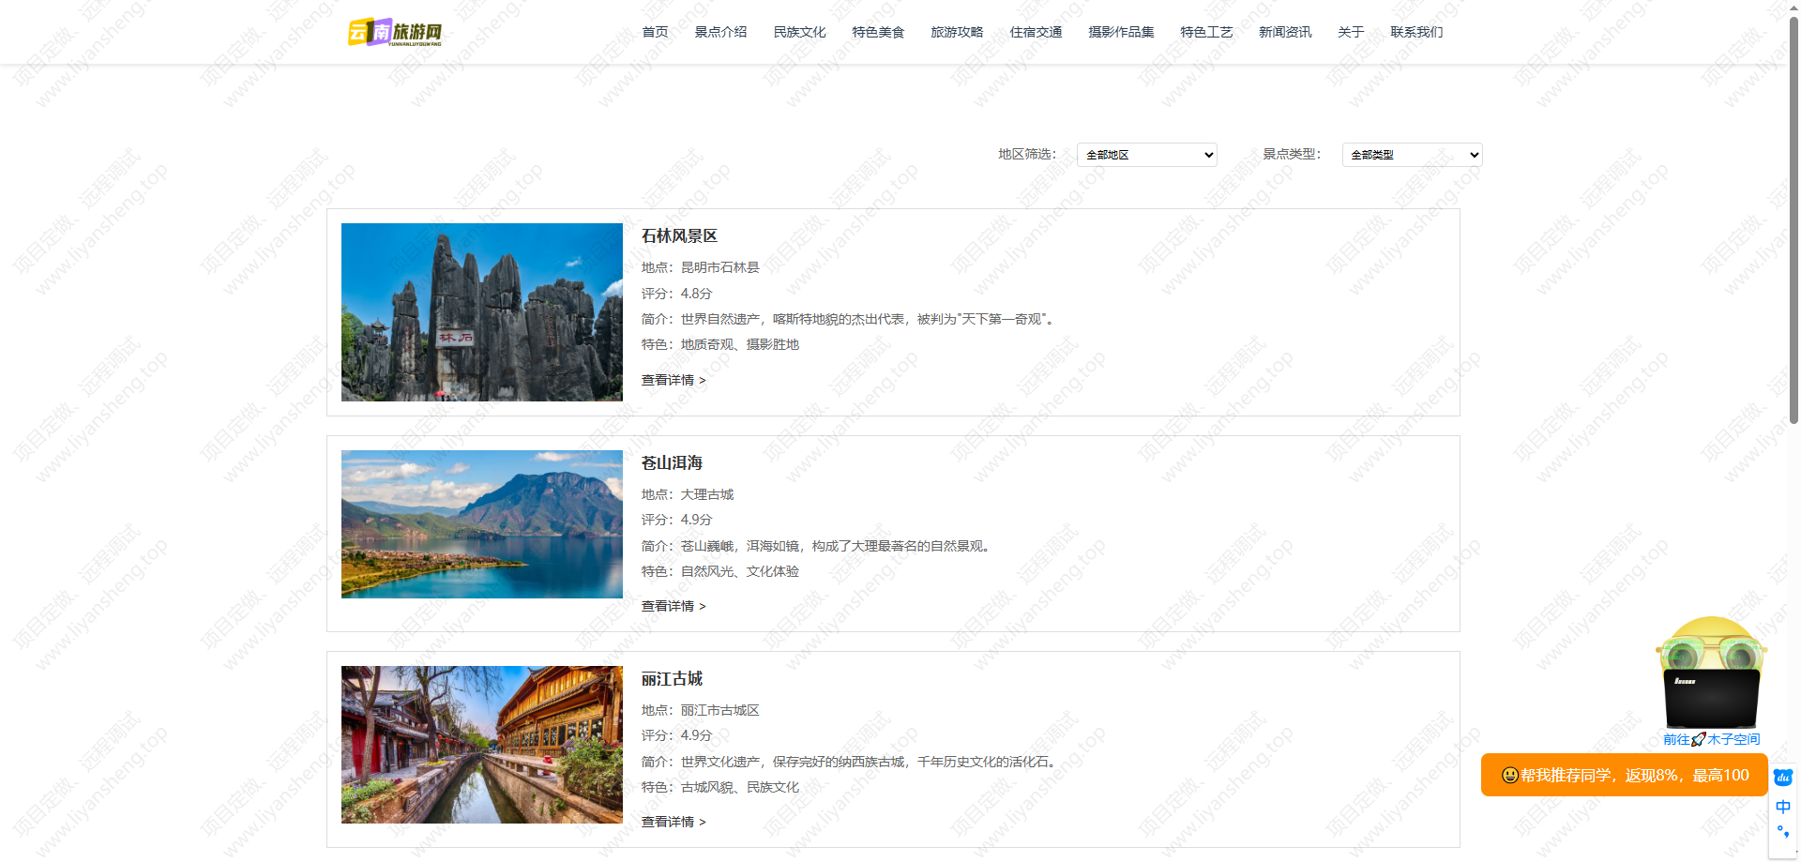Select 特色美食 in the top menu
Viewport: 1801px width, 862px height.
click(x=878, y=32)
